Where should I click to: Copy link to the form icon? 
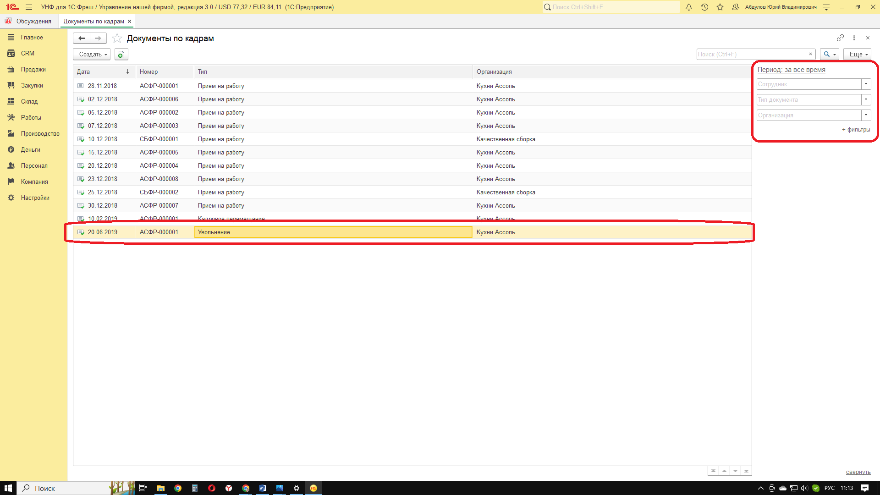pos(840,38)
